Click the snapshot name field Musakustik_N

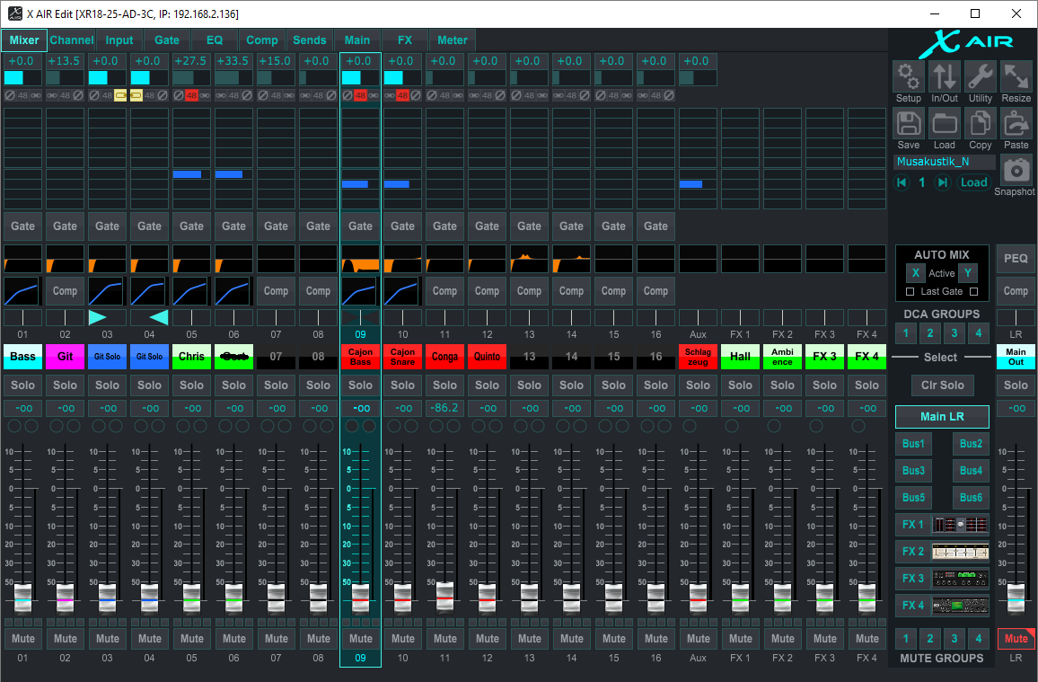coord(945,162)
